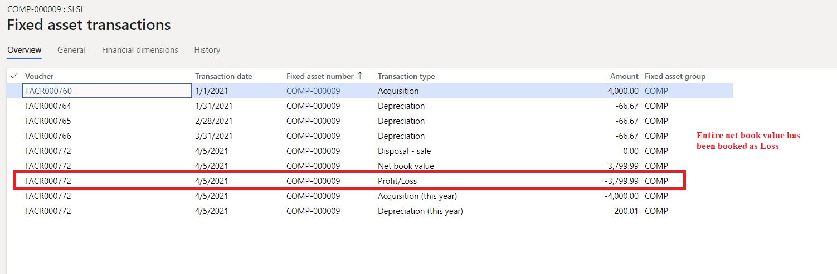Viewport: 837px width, 274px height.
Task: Click COMP-000009 link in Acquisition row
Action: [313, 91]
